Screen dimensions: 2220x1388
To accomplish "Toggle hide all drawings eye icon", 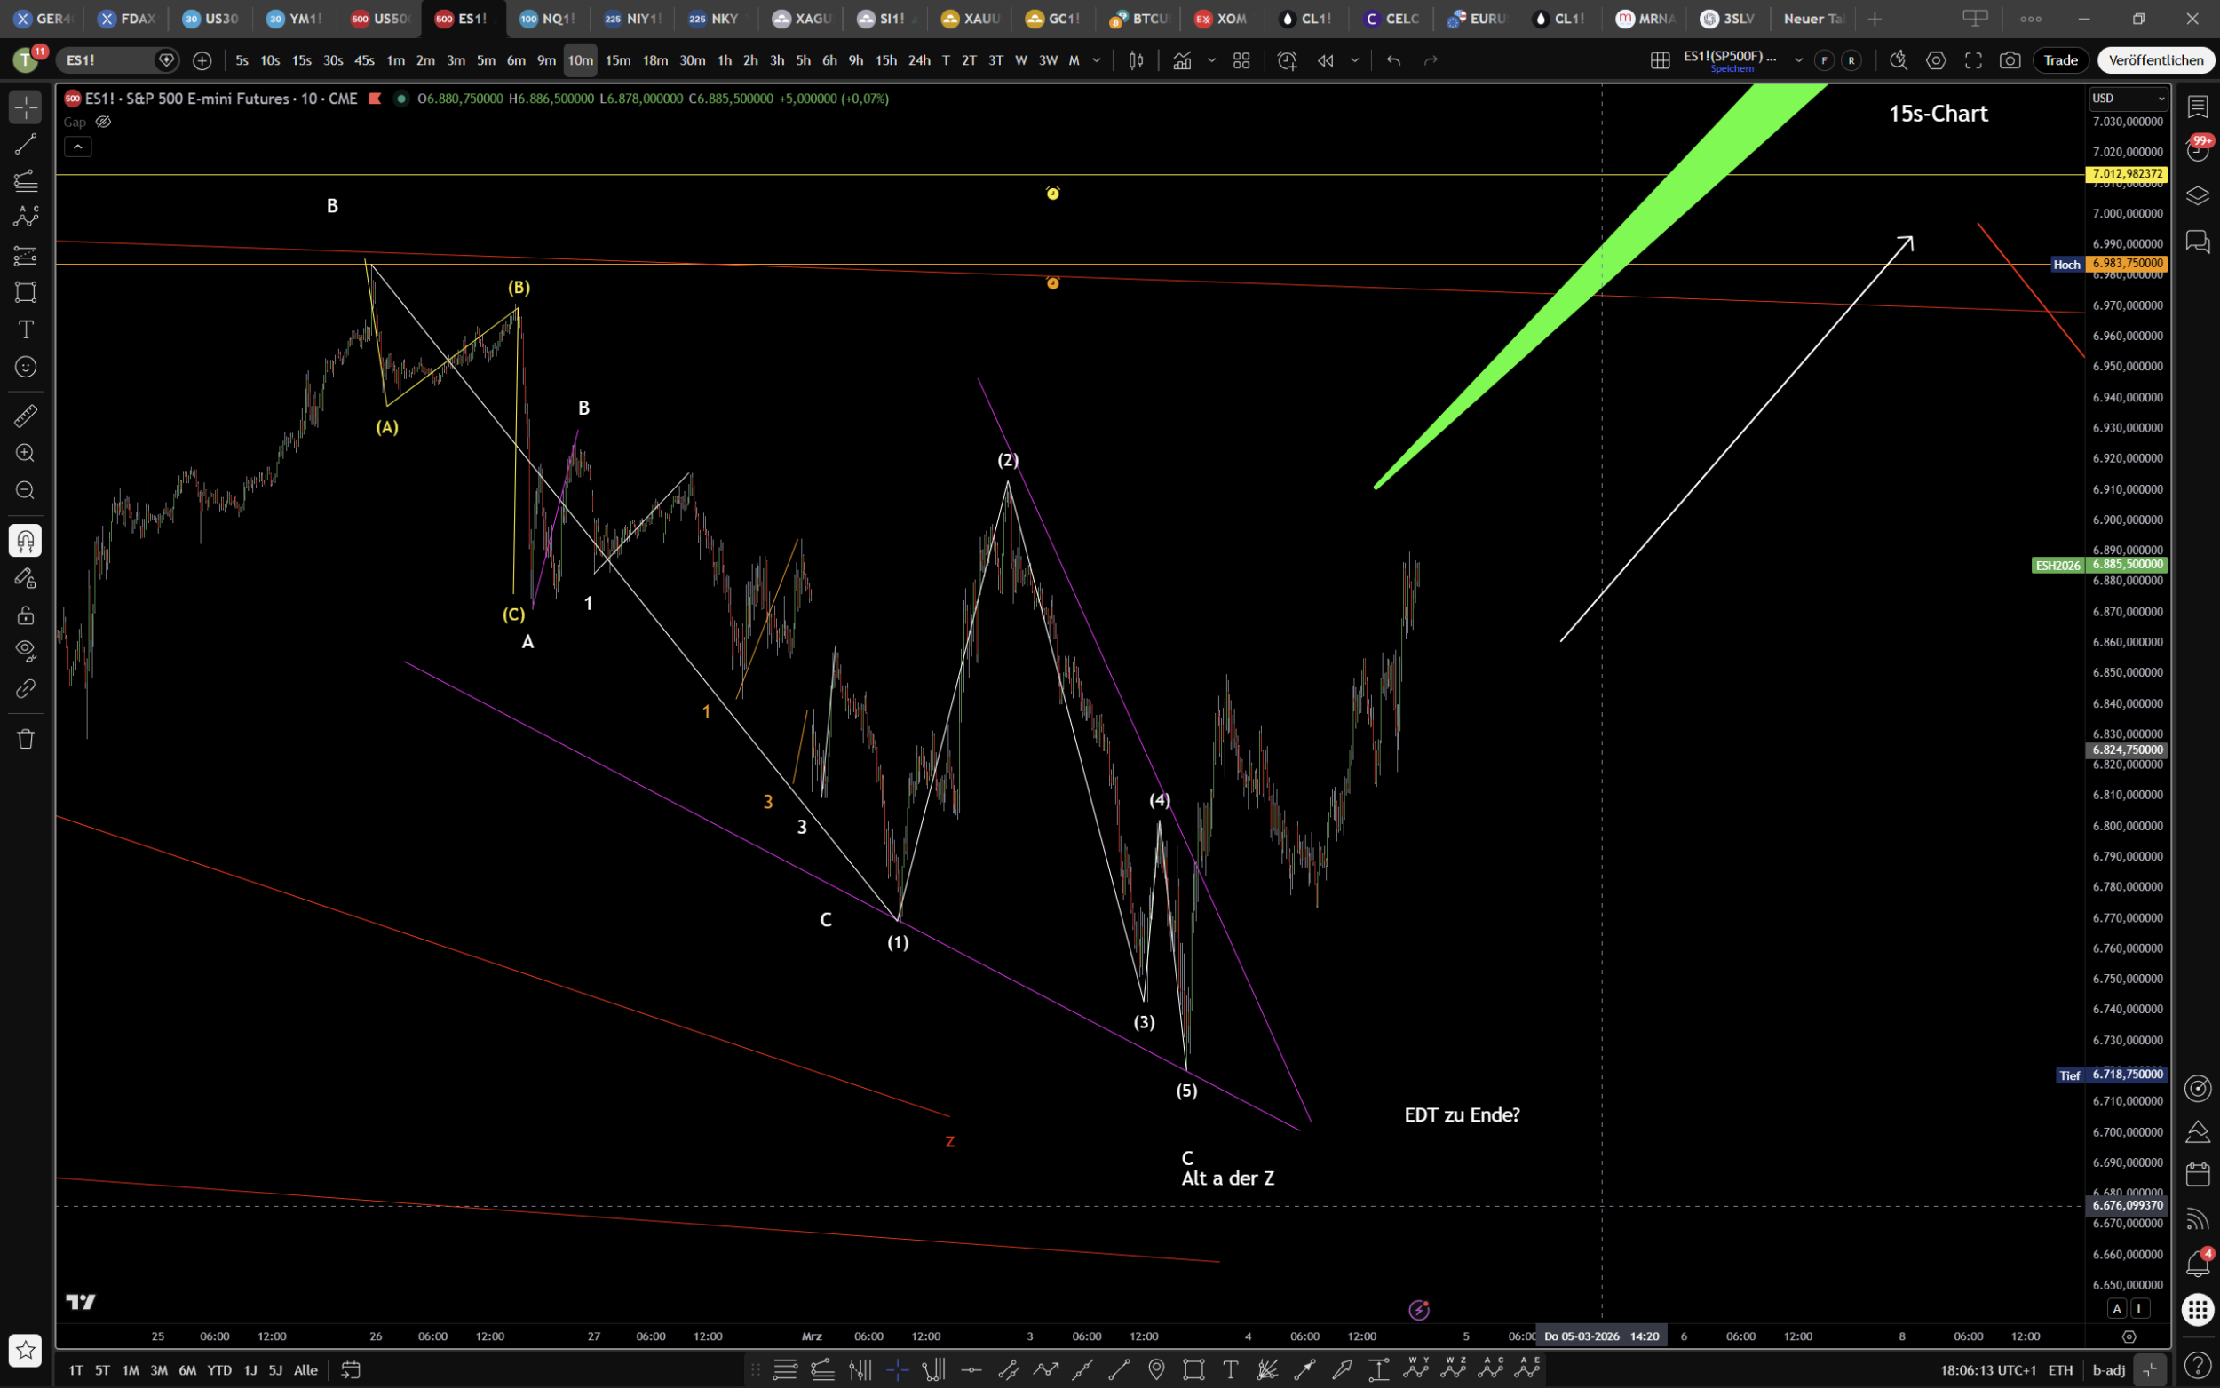I will coord(25,650).
